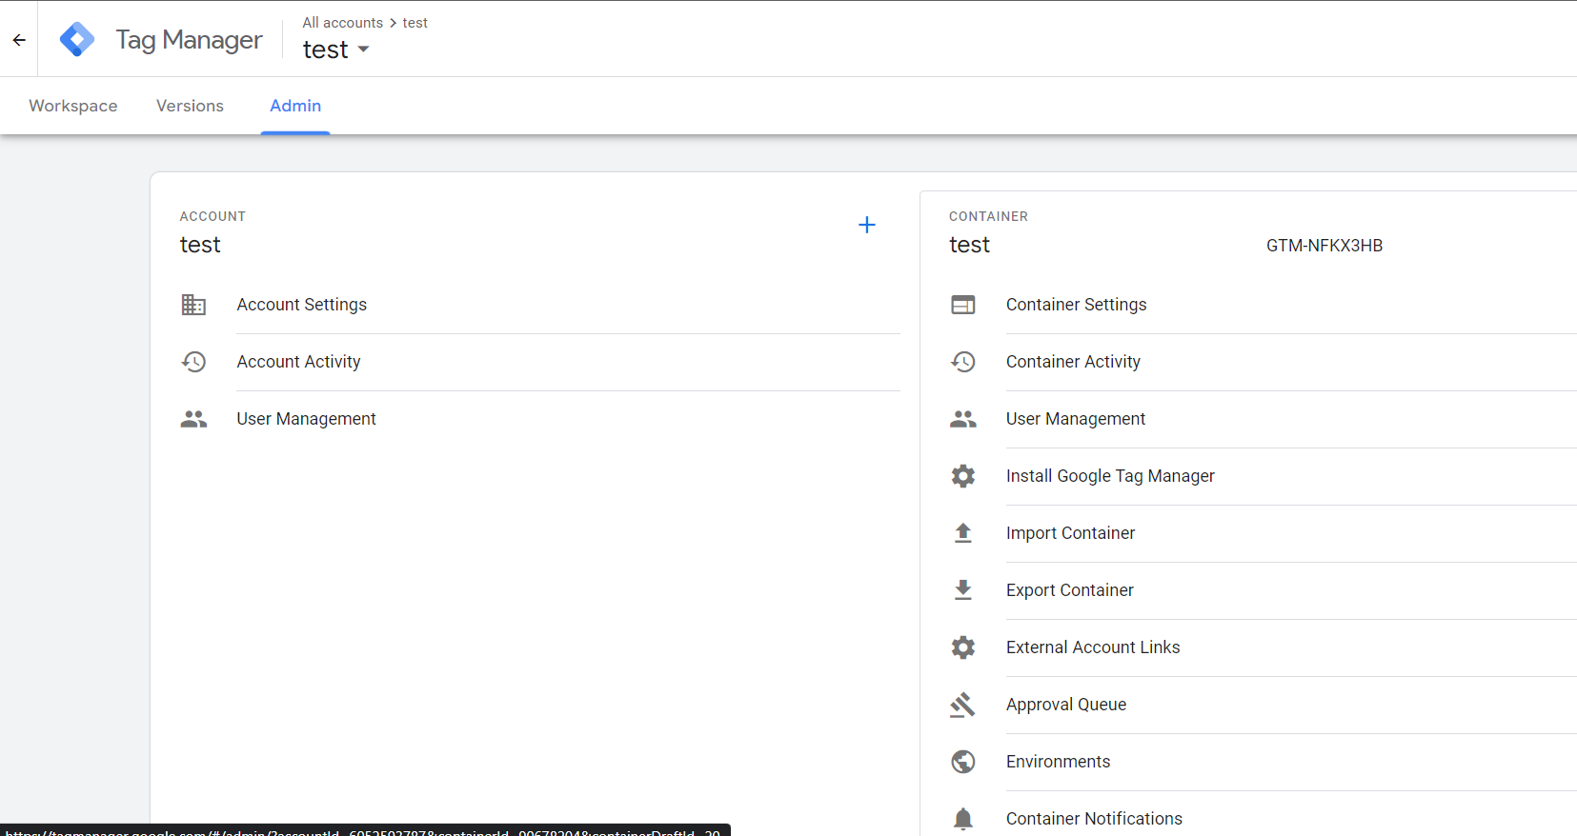Open Approval Queue

pyautogui.click(x=1066, y=705)
